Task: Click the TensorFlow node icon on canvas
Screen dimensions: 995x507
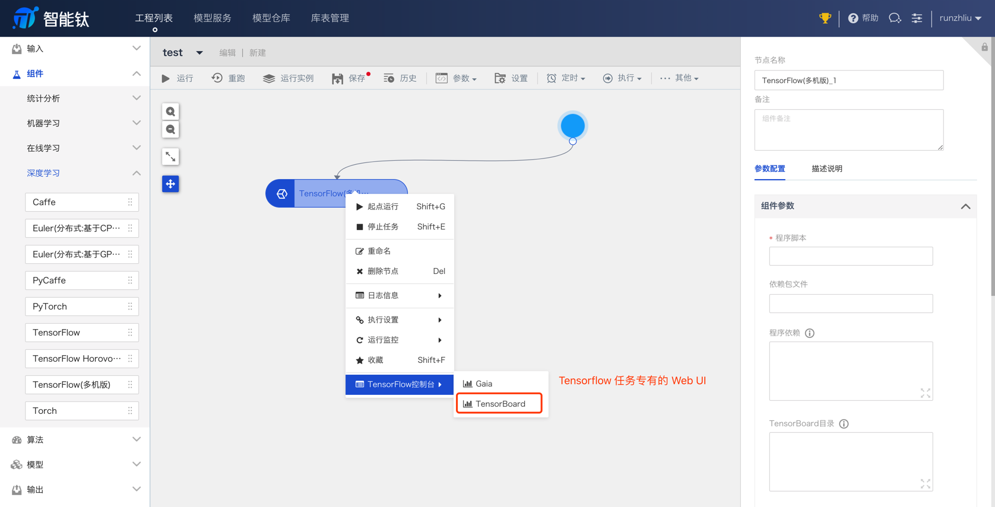Action: [x=282, y=193]
